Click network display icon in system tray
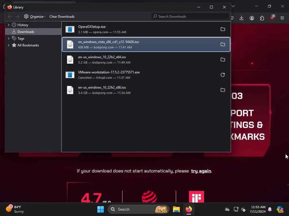 [236, 209]
